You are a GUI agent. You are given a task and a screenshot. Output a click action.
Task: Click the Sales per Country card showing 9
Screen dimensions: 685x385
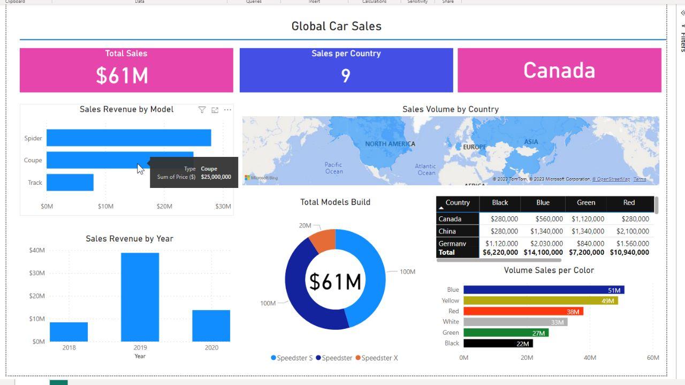pyautogui.click(x=346, y=70)
